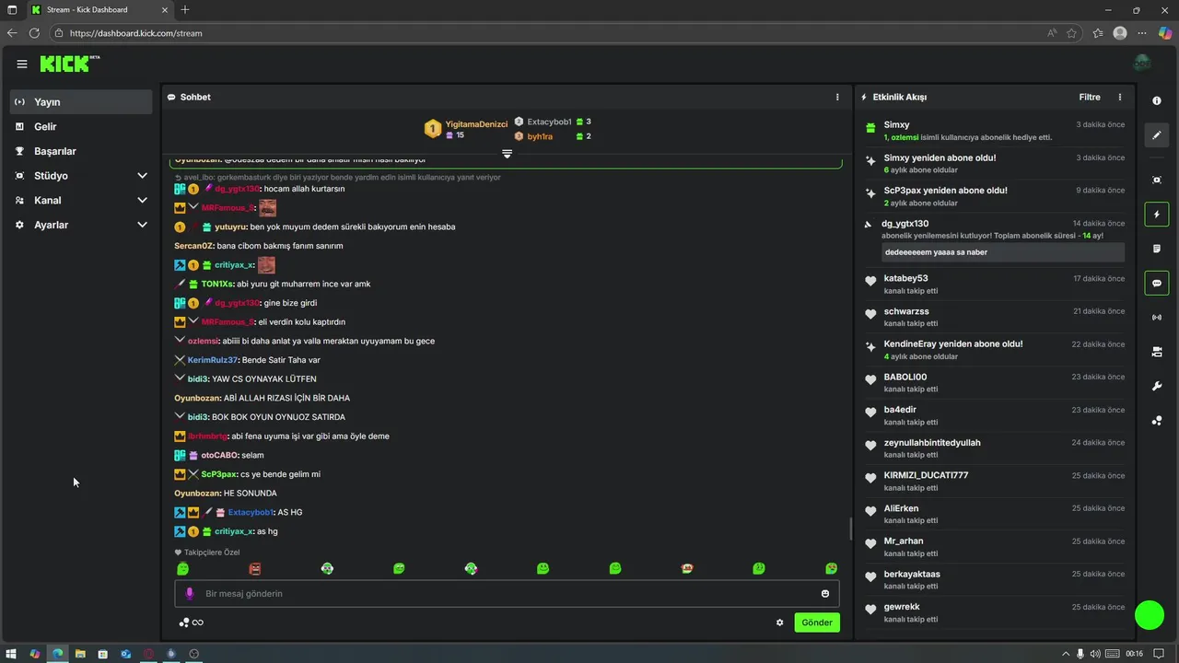Screen dimensions: 1179x663
Task: Open File Explorer from taskbar
Action: (x=80, y=654)
